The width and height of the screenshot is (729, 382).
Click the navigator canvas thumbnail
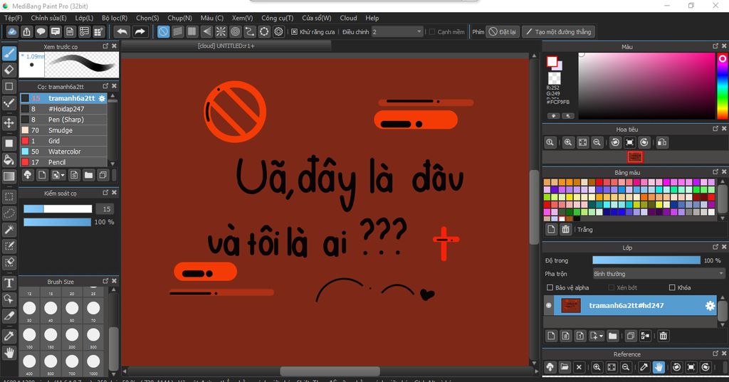635,157
